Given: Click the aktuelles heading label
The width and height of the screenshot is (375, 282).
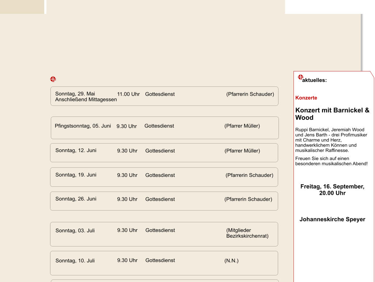Looking at the screenshot, I should coord(314,80).
